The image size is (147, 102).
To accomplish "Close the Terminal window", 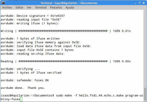I will [144, 3].
